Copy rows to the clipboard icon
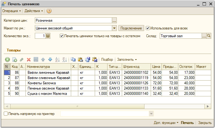This screenshot has width=215, height=128. tap(73, 60)
